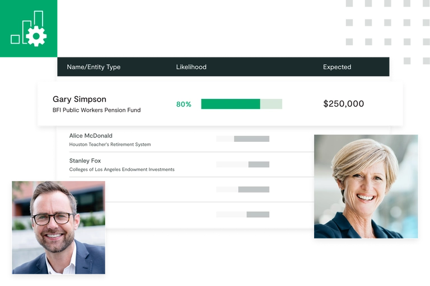Click the 80% likelihood label
The image size is (430, 286).
(x=184, y=104)
